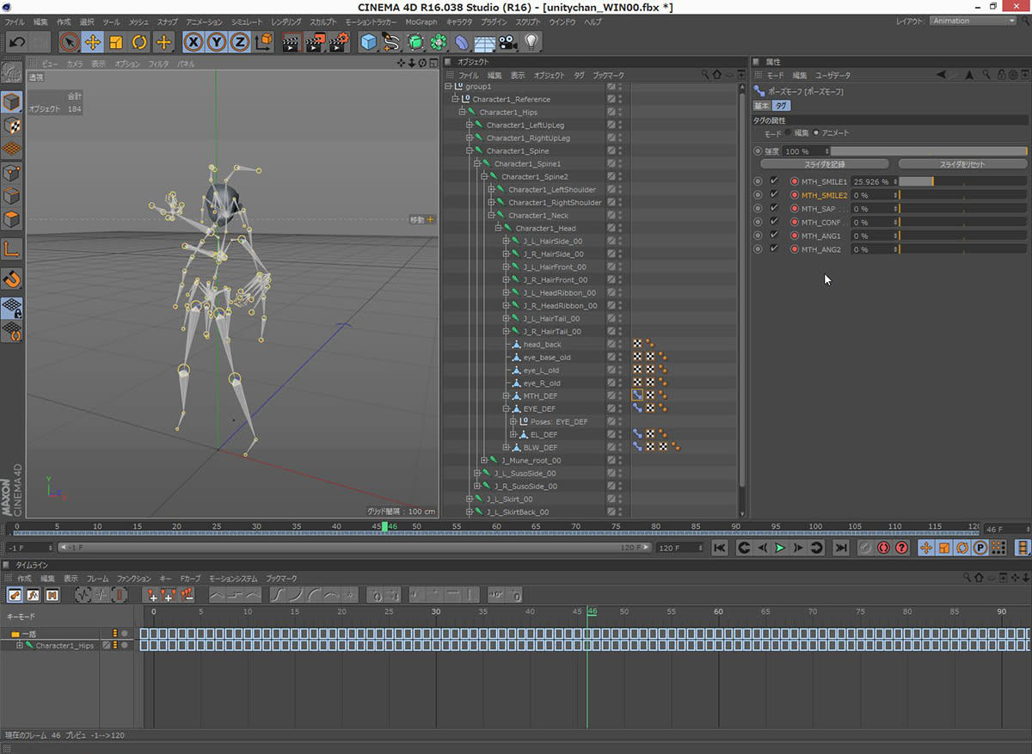Image resolution: width=1032 pixels, height=754 pixels.
Task: Activate the Rotate tool in top toolbar
Action: click(139, 41)
